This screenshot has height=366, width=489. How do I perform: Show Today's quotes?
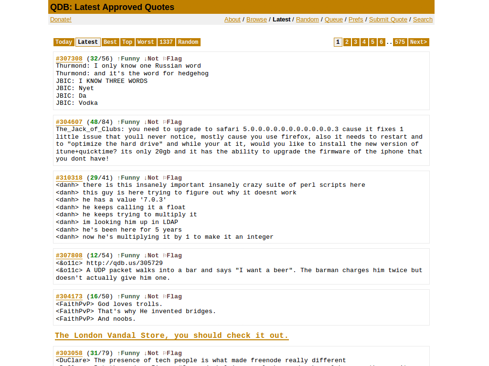point(64,42)
